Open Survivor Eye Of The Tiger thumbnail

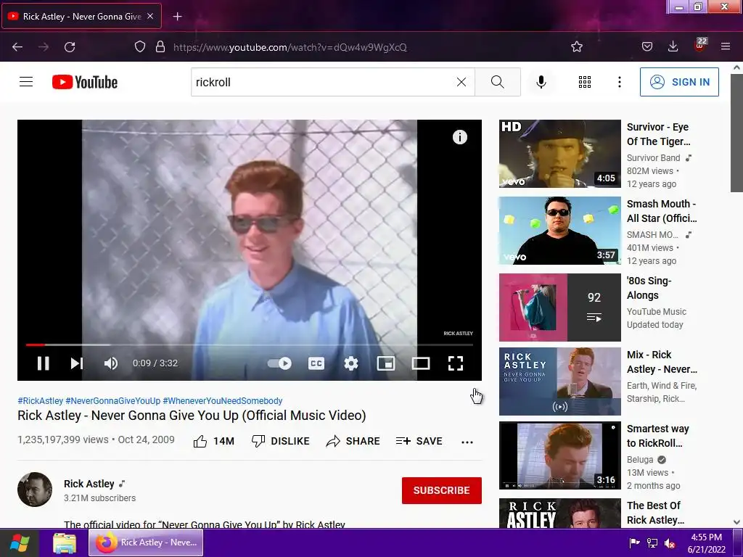tap(559, 154)
